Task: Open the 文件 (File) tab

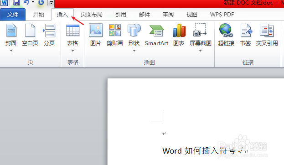Action: (x=13, y=15)
